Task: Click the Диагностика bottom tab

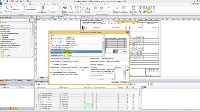Action: 13,108
